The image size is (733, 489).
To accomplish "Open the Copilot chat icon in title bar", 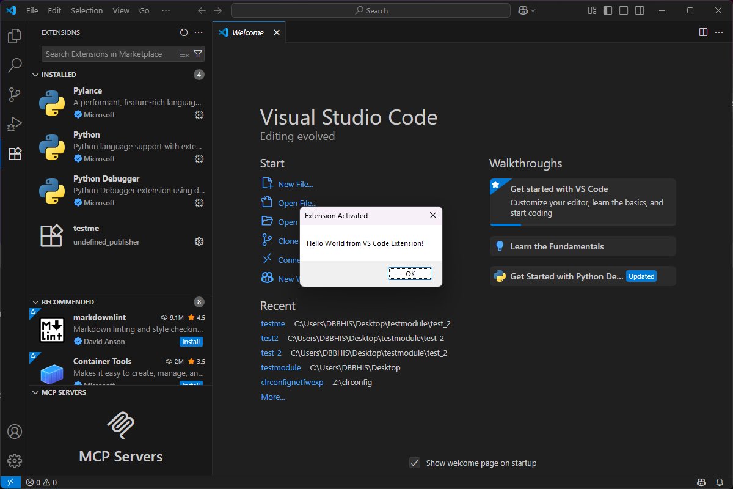I will (x=523, y=10).
